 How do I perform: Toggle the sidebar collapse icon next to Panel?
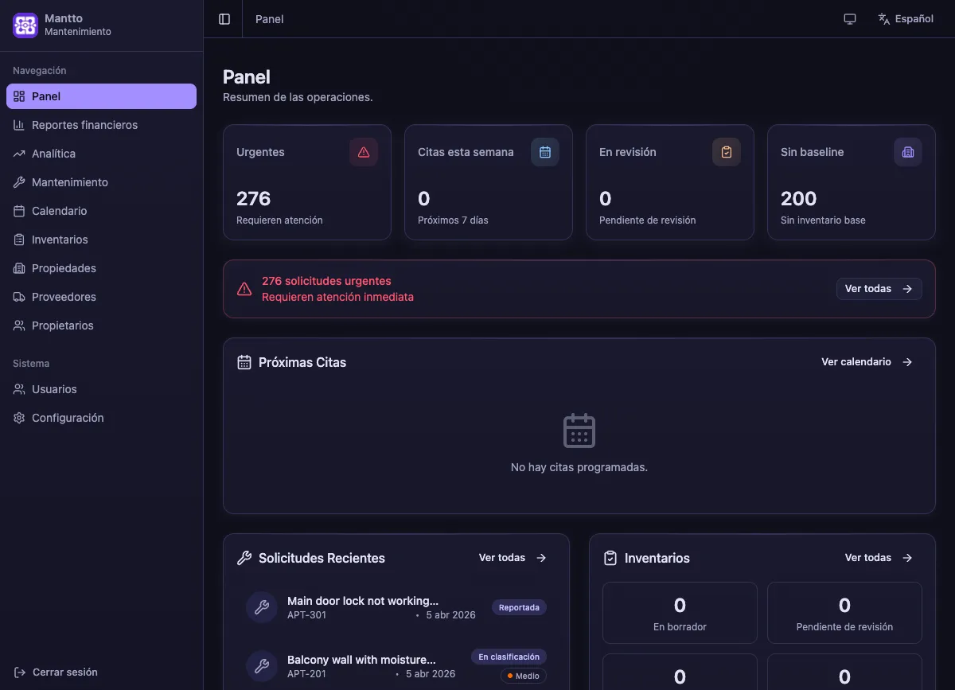223,18
